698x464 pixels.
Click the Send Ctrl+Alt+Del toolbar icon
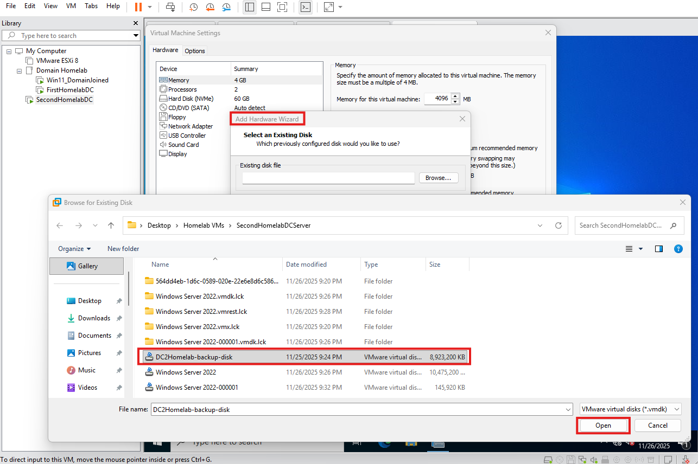tap(170, 7)
